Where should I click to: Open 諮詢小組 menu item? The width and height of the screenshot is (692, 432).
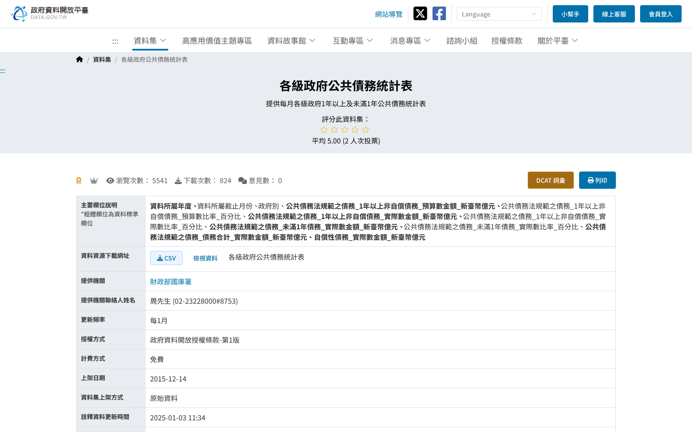pyautogui.click(x=462, y=41)
